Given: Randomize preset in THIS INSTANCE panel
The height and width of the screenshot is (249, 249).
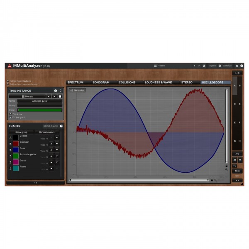Looking at the screenshot, I should [x=60, y=97].
